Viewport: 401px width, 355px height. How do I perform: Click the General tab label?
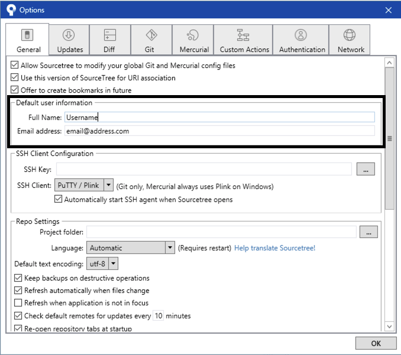28,50
